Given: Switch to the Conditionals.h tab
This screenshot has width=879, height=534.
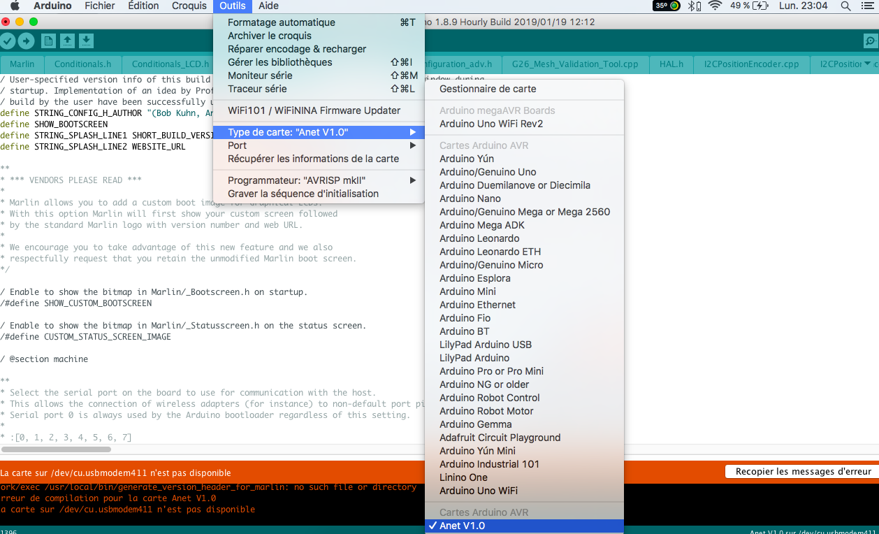Looking at the screenshot, I should click(83, 64).
